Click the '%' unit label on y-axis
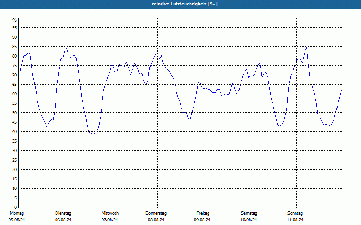 point(14,20)
